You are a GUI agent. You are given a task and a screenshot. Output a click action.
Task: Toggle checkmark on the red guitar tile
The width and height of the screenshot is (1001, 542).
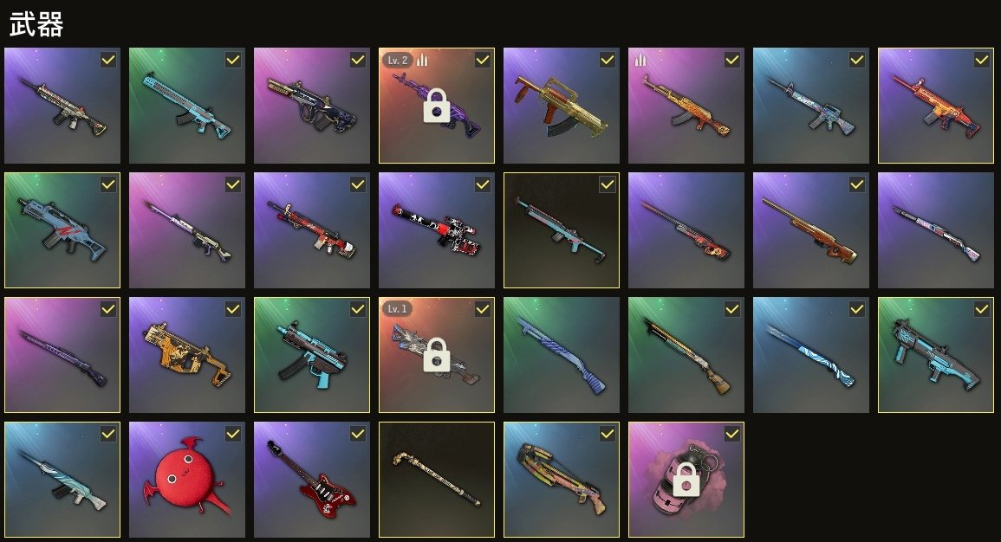tap(357, 435)
